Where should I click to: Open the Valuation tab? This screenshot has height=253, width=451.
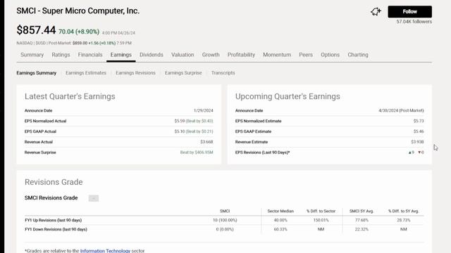[x=183, y=55]
